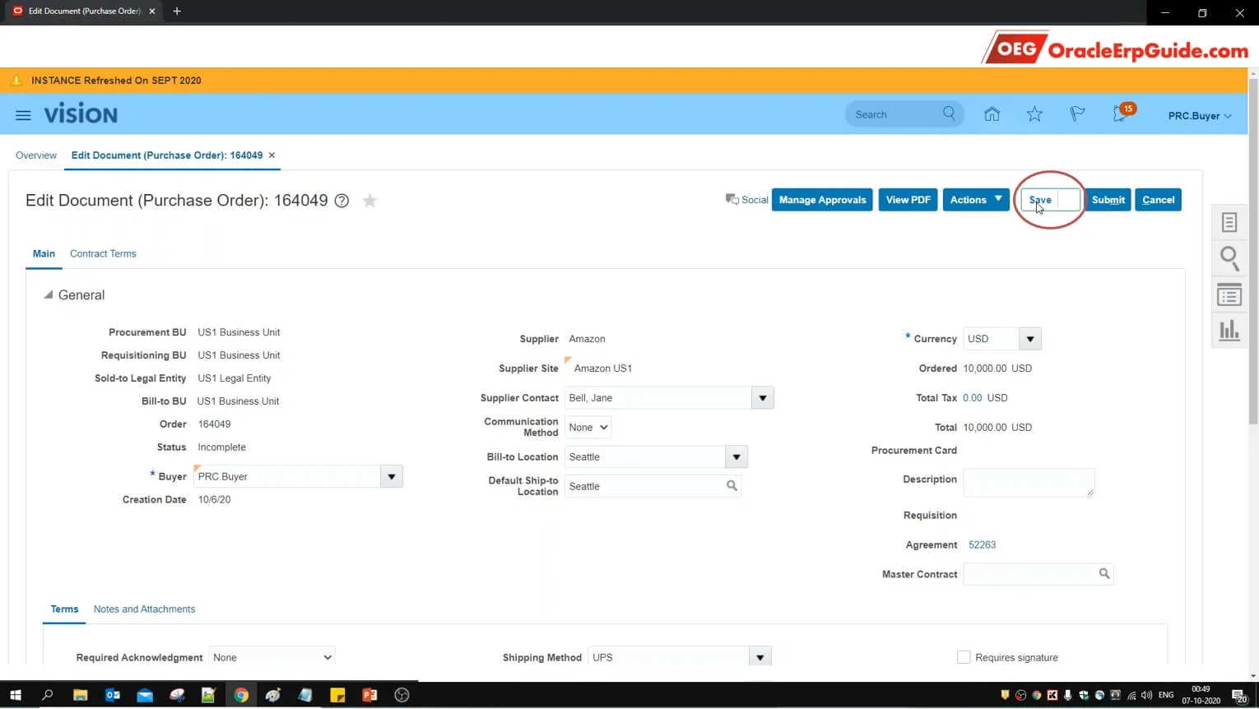
Task: Open the hamburger navigator menu
Action: [x=23, y=115]
